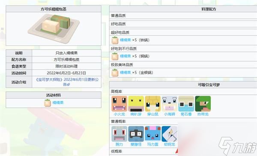The image size is (257, 156).
Task: Open the 糯糯果 link under 活动材料
Action: click(x=58, y=103)
